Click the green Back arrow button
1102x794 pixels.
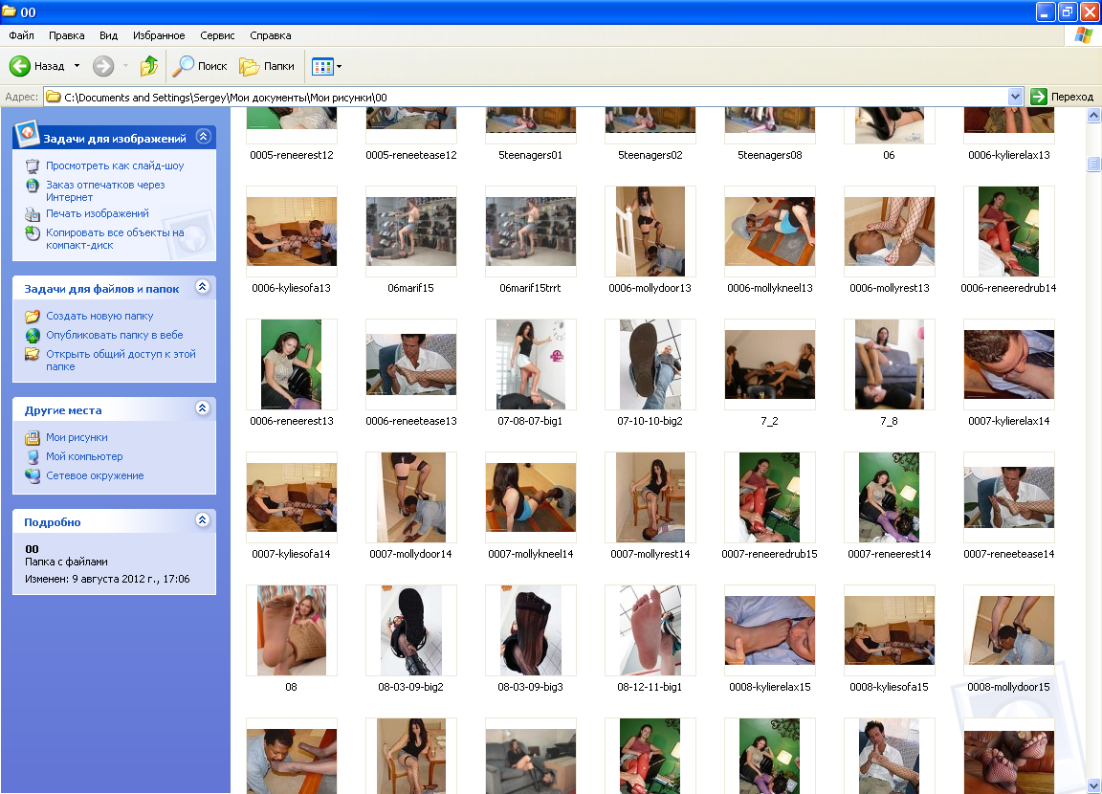click(20, 66)
